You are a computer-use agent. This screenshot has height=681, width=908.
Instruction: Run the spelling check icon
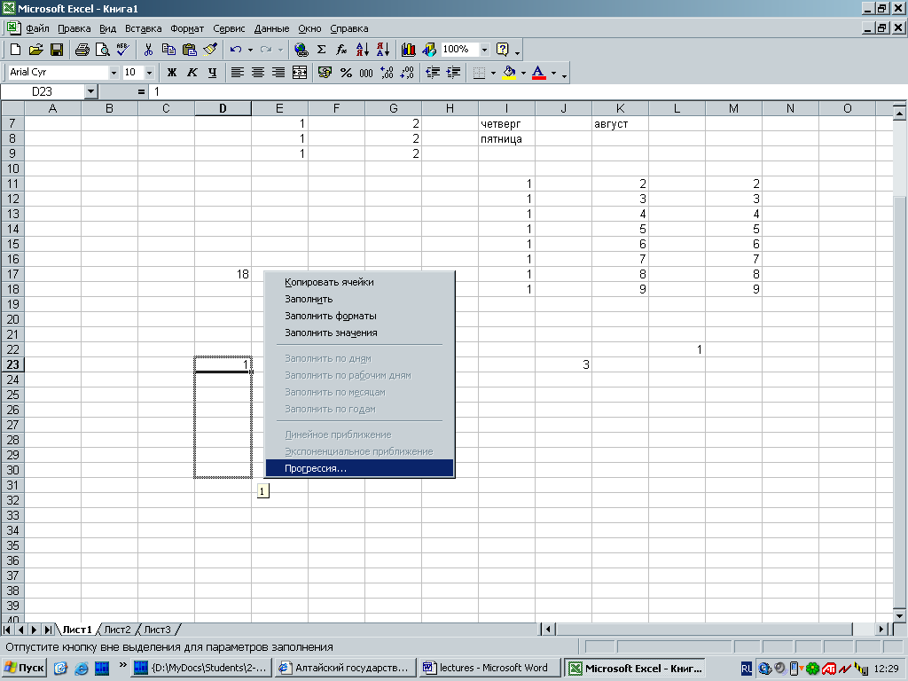coord(122,50)
